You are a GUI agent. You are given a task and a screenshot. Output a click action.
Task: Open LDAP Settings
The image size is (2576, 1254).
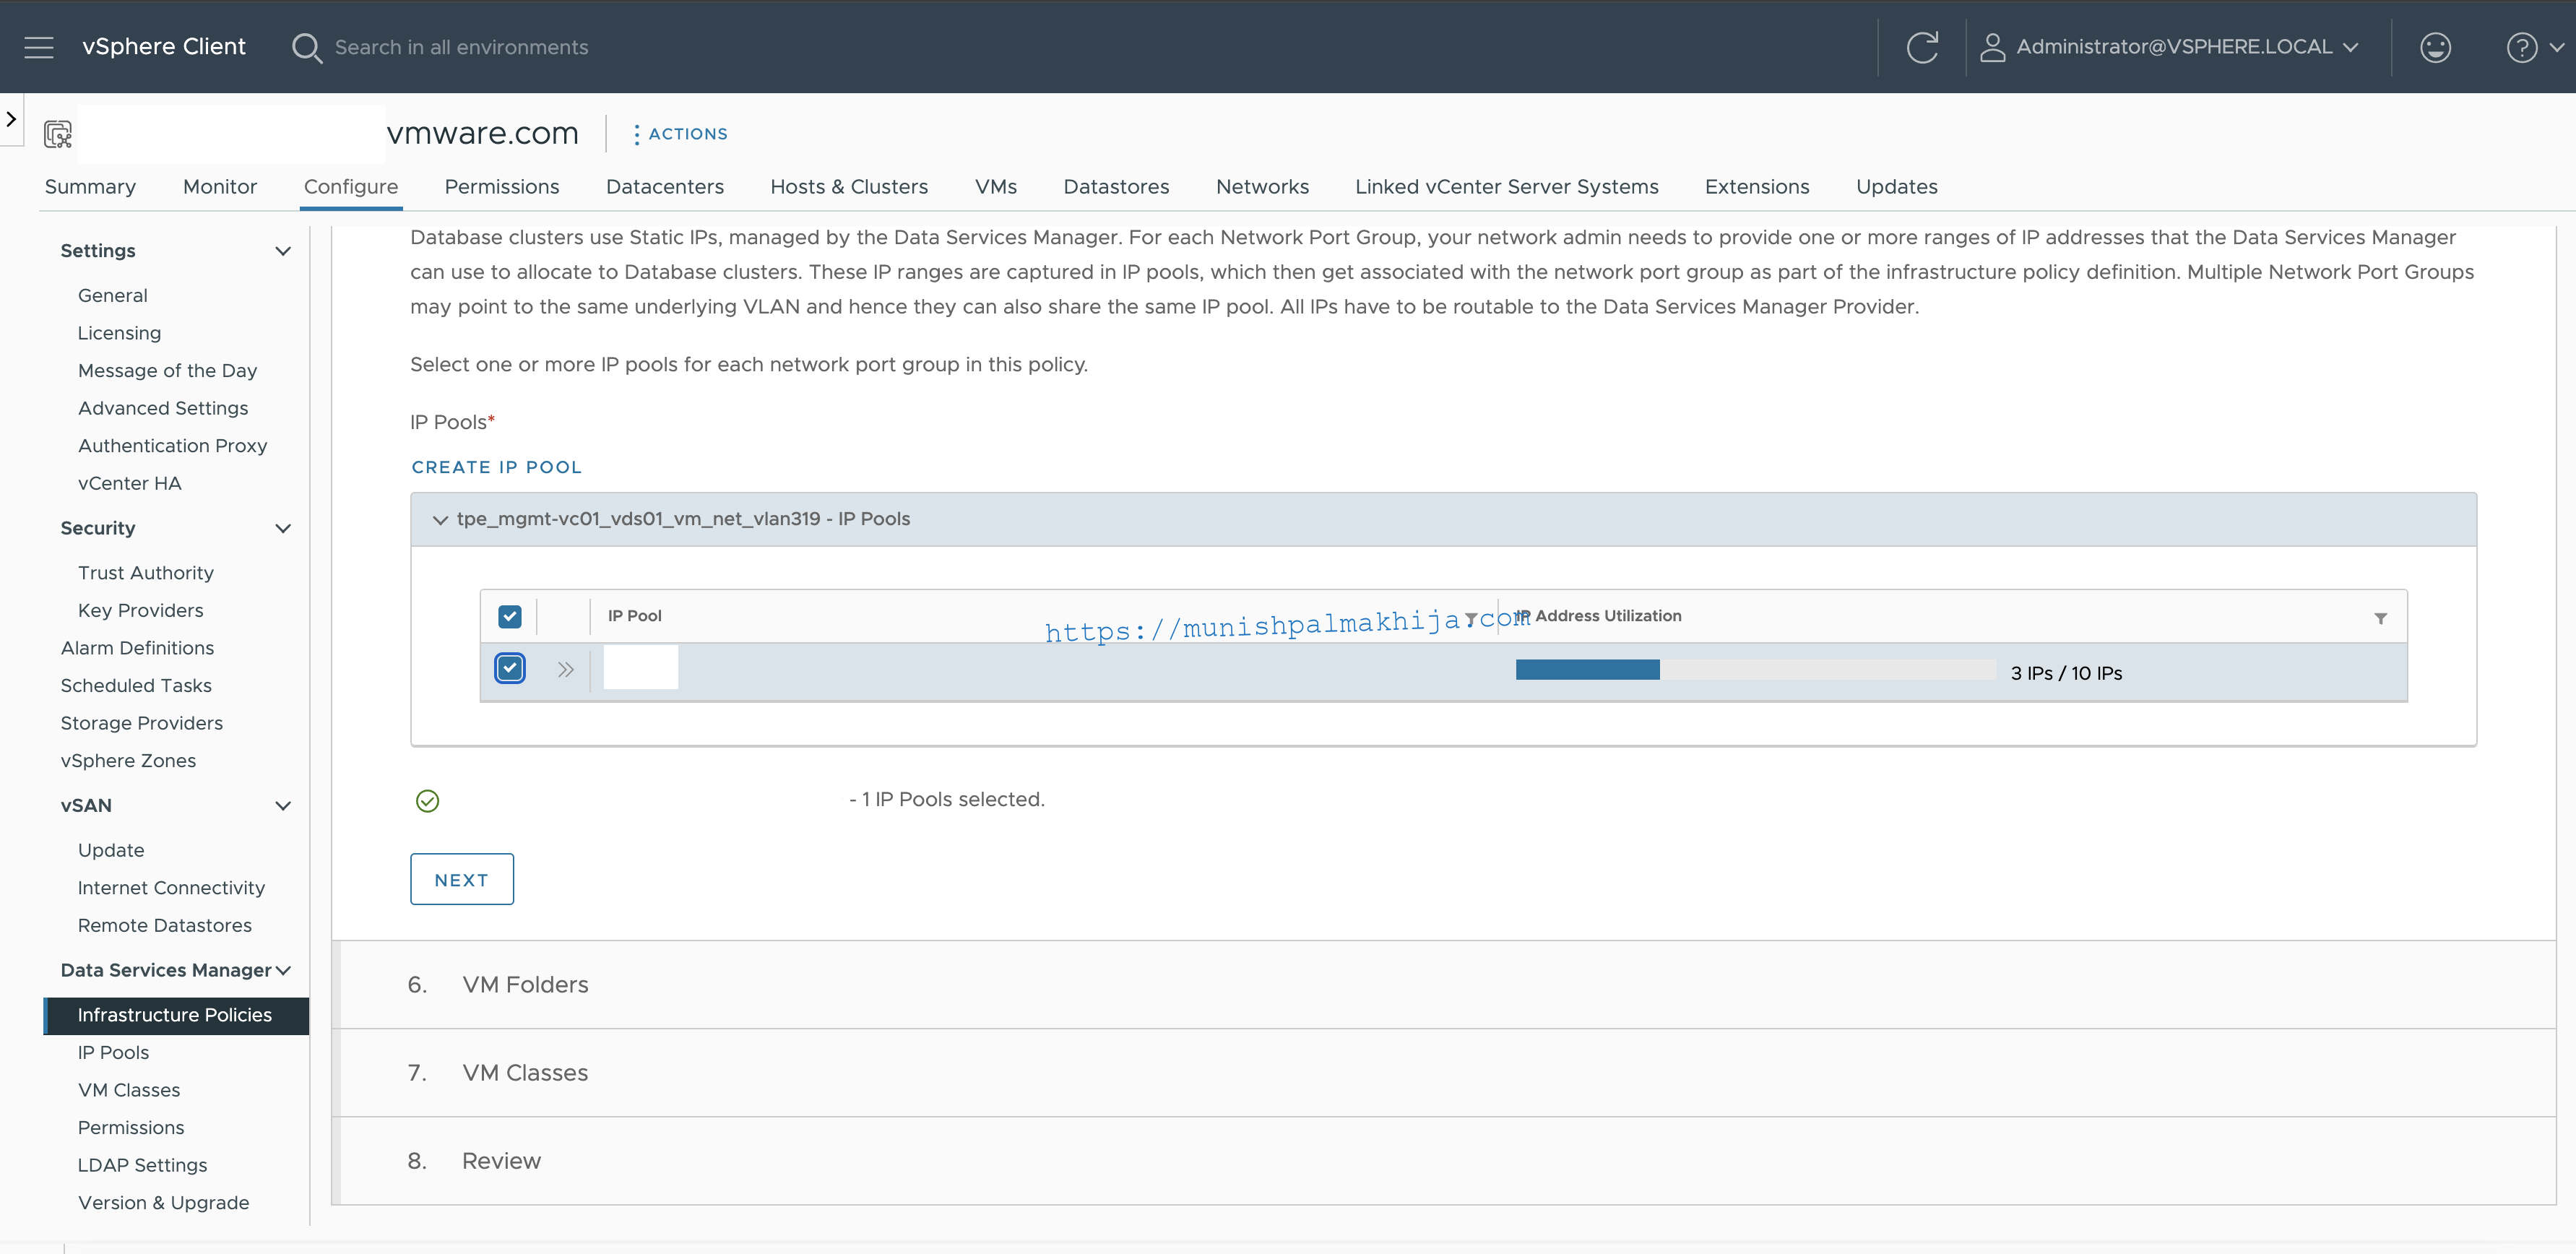pyautogui.click(x=143, y=1165)
